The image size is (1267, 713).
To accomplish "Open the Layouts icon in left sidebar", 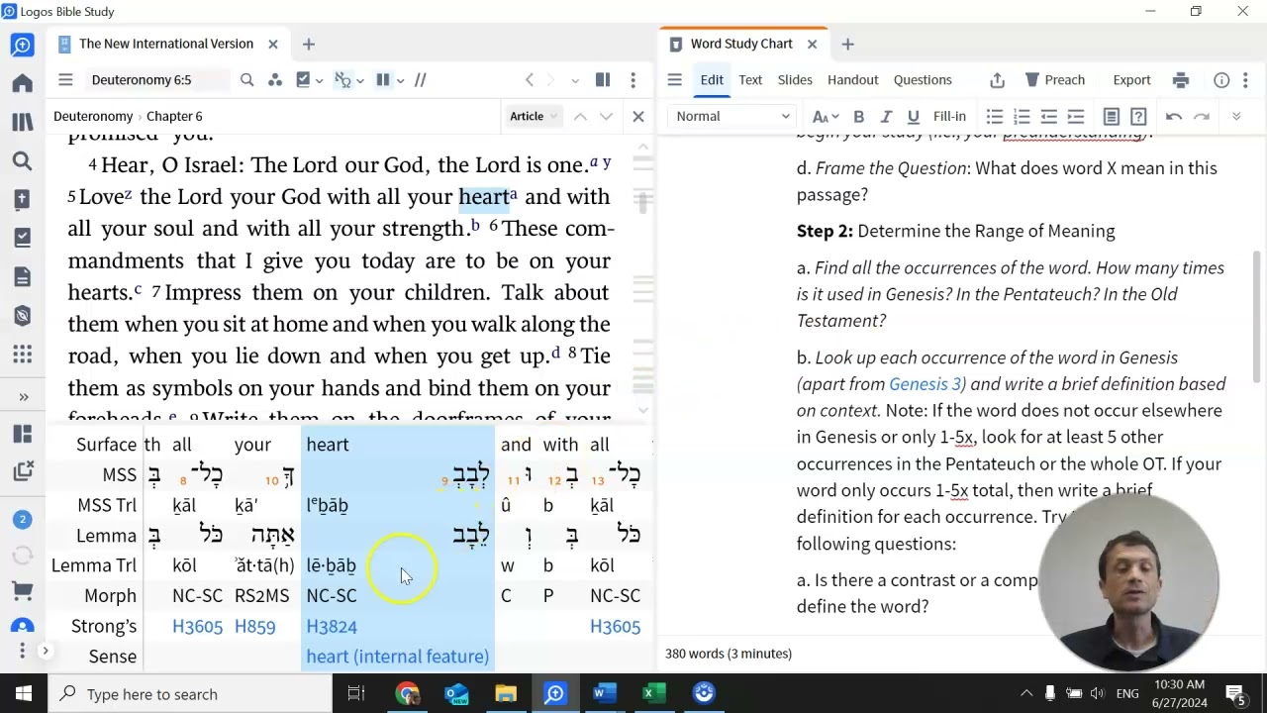I will [x=22, y=434].
